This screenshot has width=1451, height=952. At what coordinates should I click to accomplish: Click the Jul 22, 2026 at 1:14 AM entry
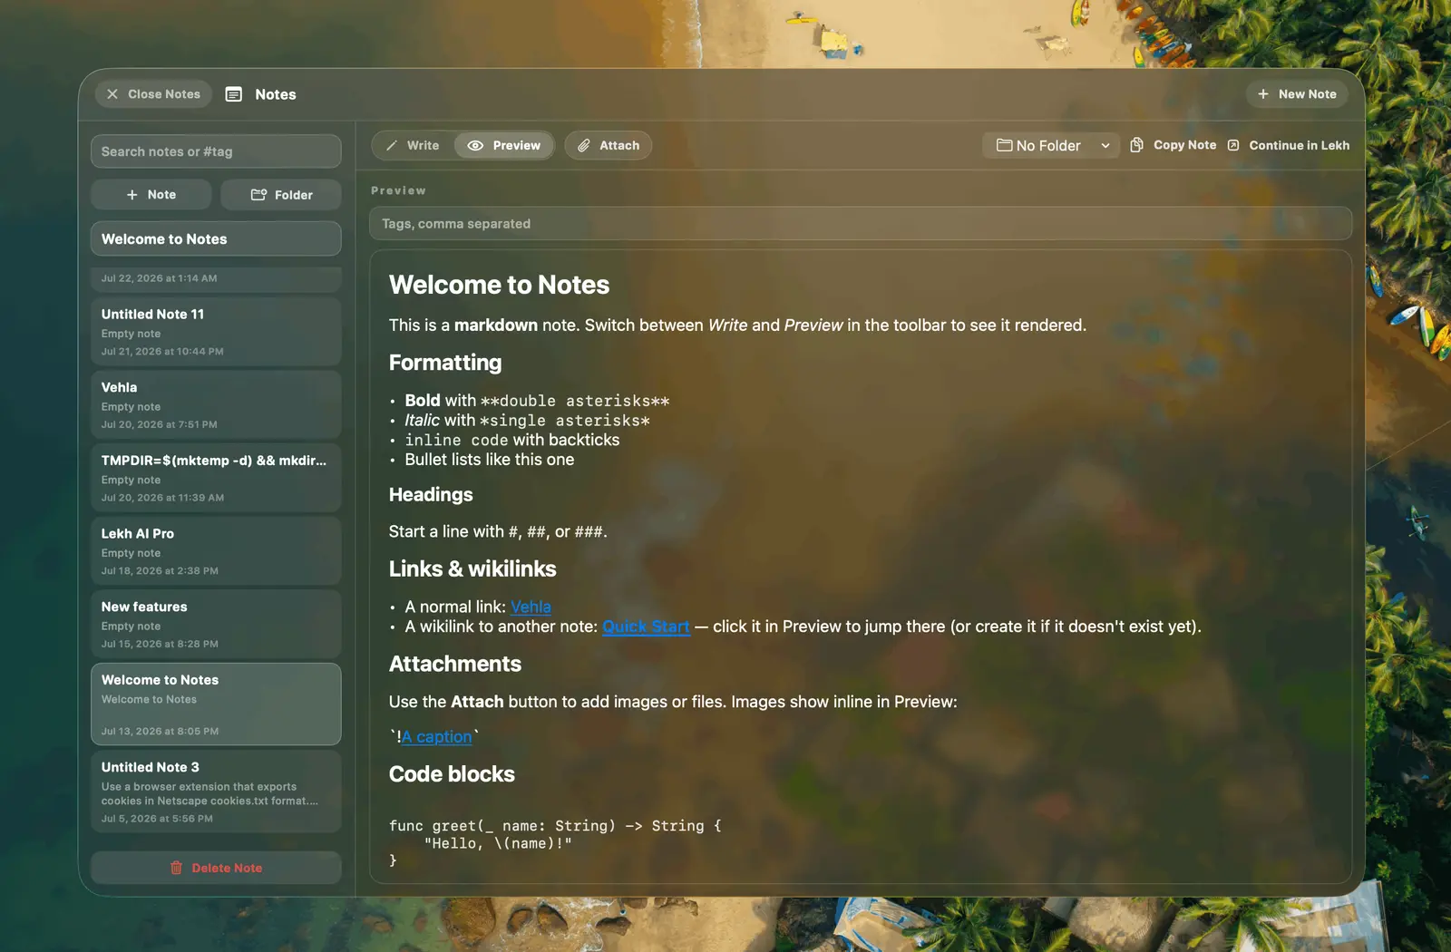[216, 278]
